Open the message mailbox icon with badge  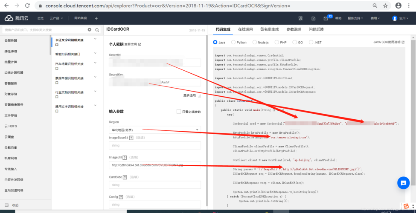click(326, 18)
